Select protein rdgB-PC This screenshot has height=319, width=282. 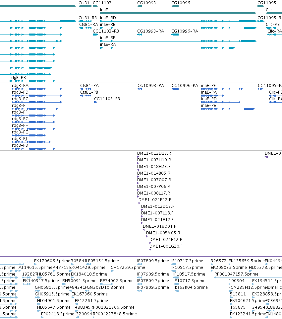[x=37, y=102]
